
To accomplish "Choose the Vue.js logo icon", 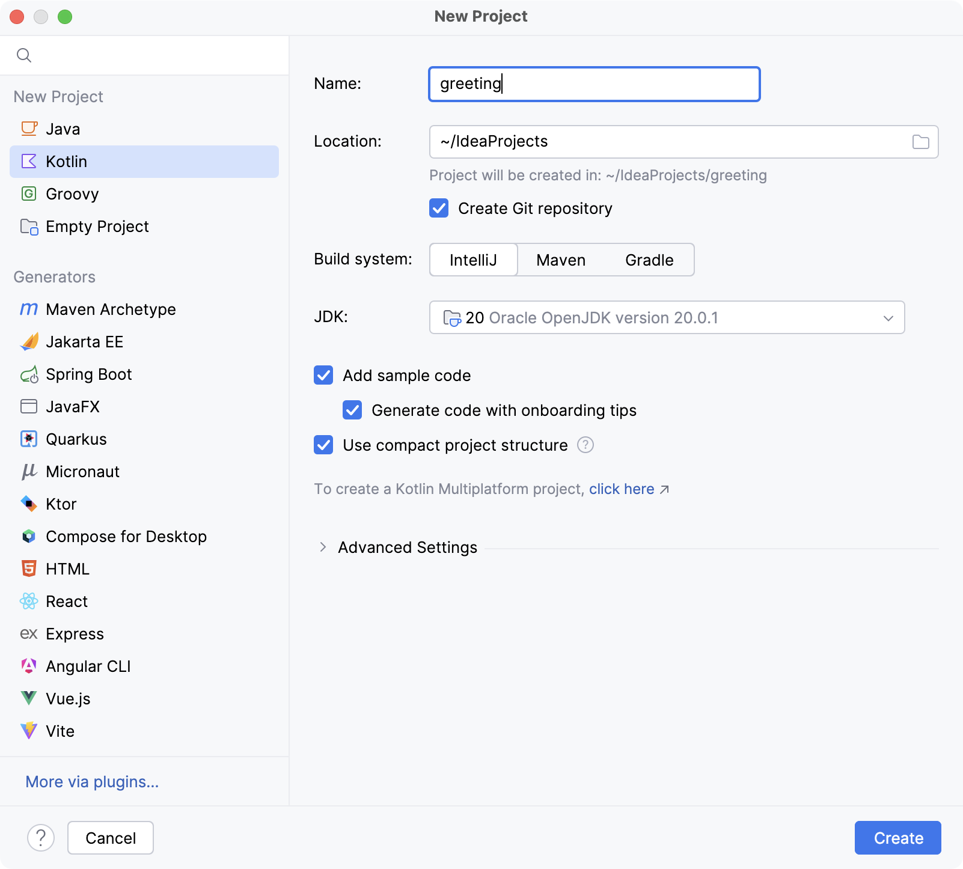I will tap(29, 698).
